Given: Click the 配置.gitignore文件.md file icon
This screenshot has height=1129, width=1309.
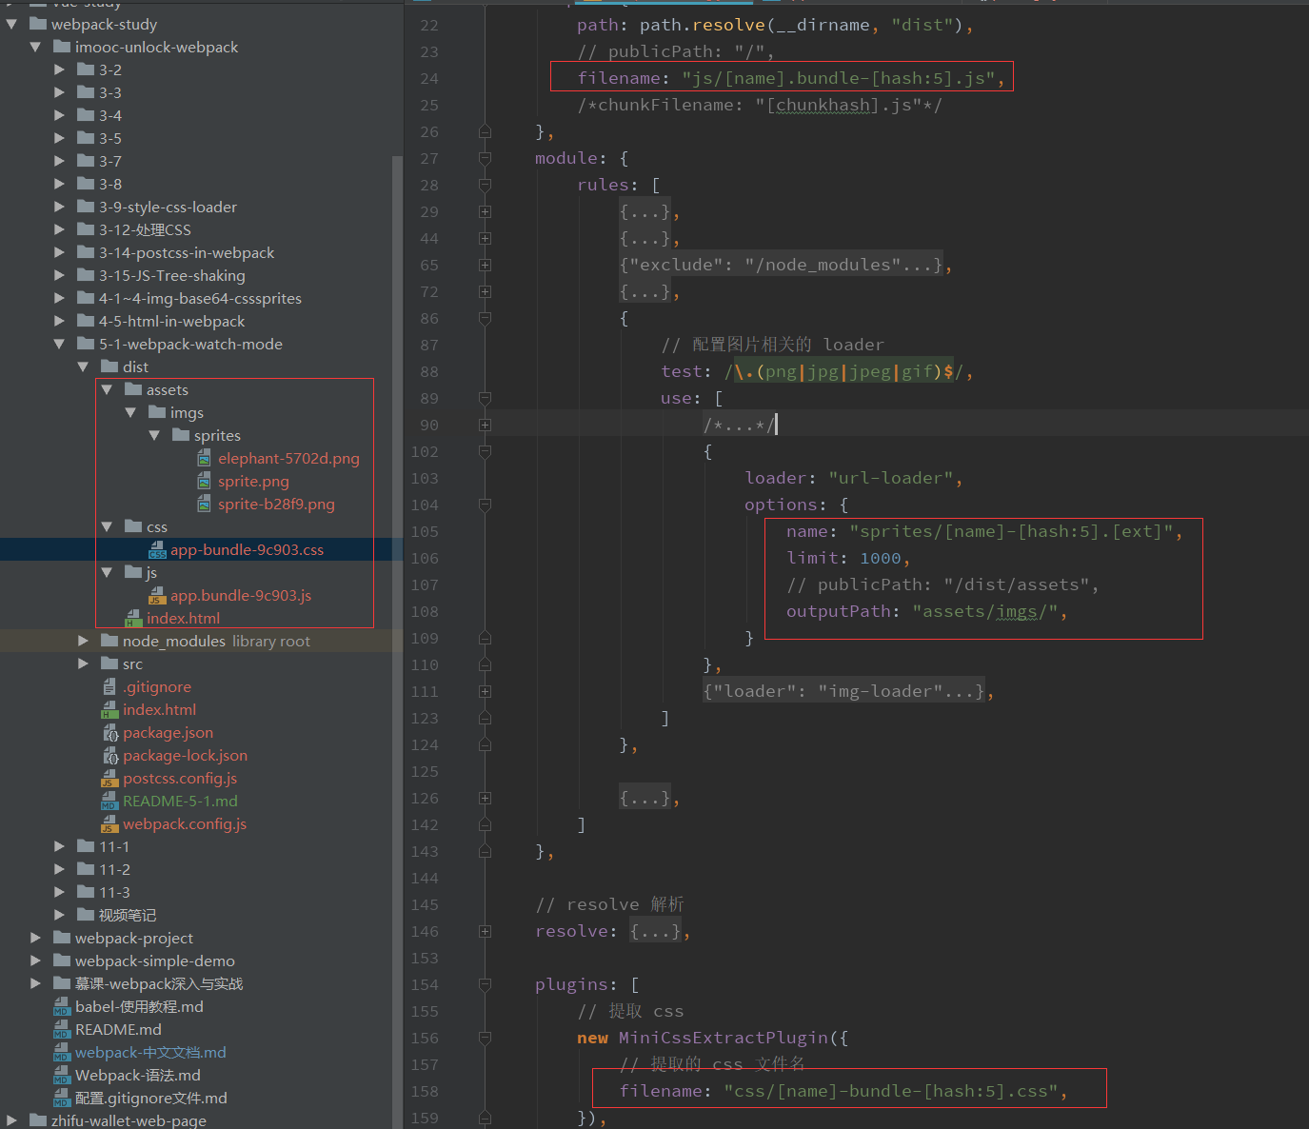Looking at the screenshot, I should point(62,1099).
